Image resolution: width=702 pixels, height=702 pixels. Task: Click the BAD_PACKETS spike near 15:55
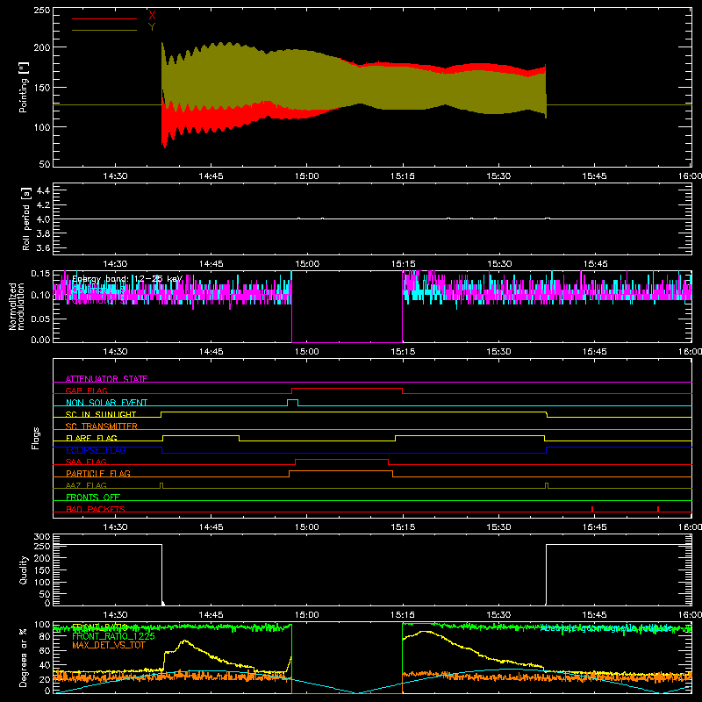(x=658, y=509)
